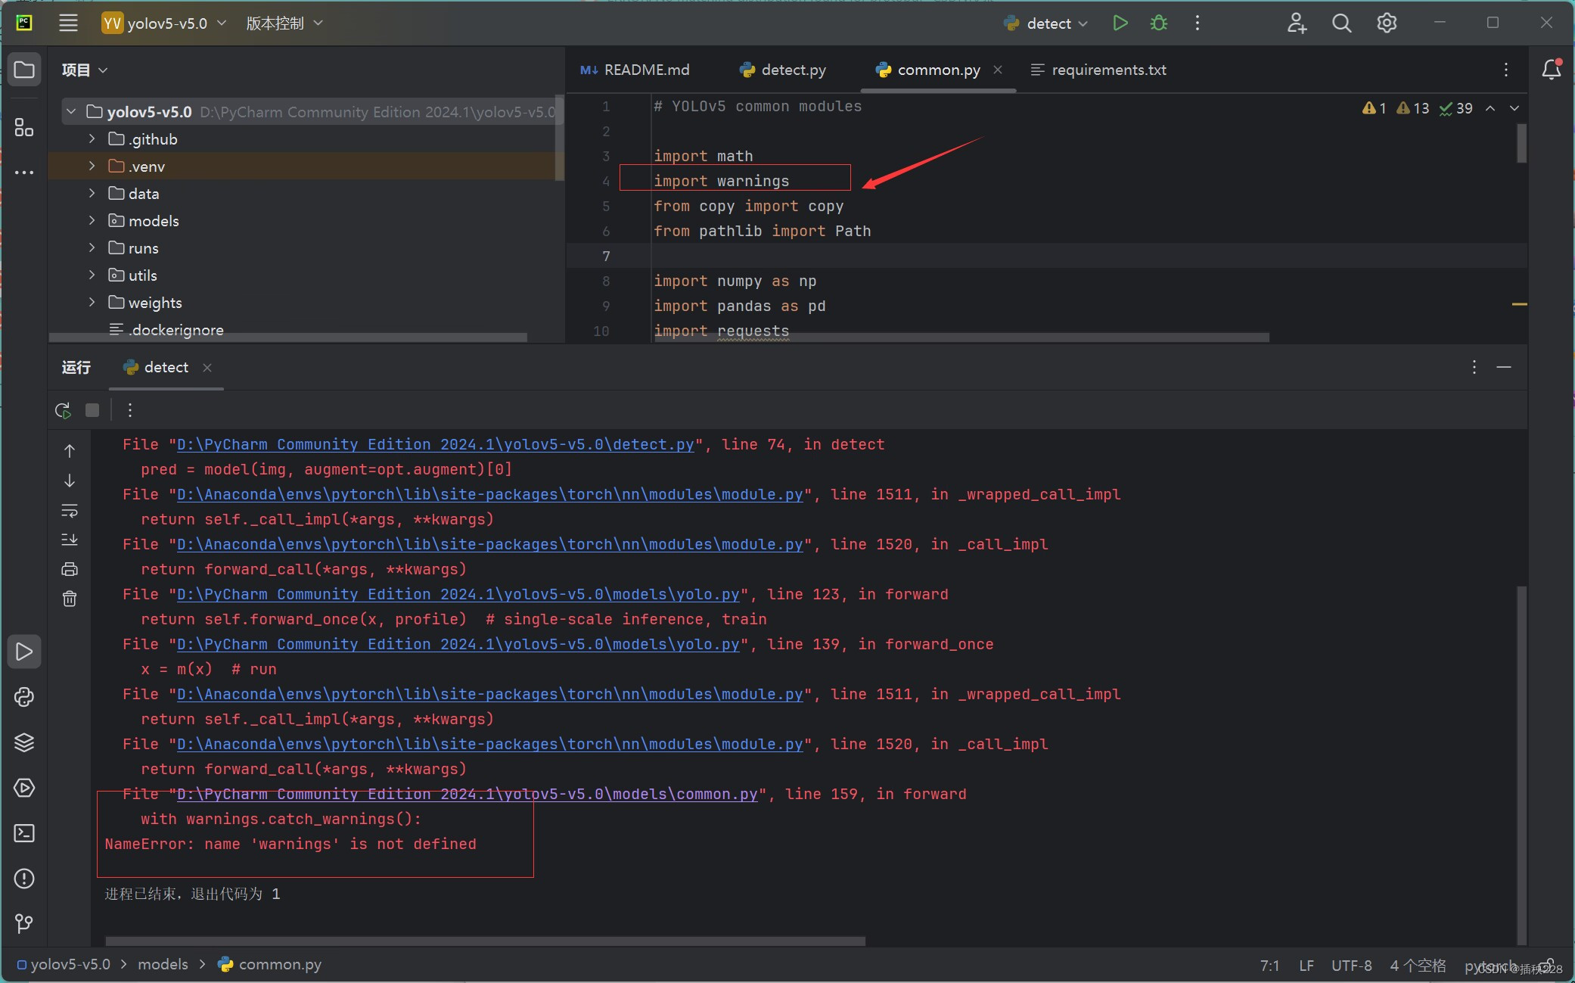Toggle the Project tool window folder icon
The image size is (1575, 983).
pyautogui.click(x=24, y=70)
